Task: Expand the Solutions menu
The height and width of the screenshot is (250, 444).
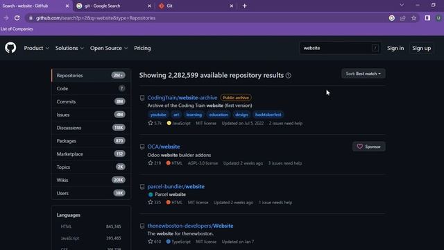Action: point(69,48)
